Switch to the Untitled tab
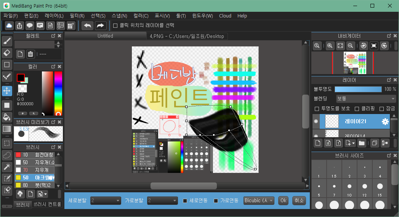This screenshot has height=217, width=399. 105,36
